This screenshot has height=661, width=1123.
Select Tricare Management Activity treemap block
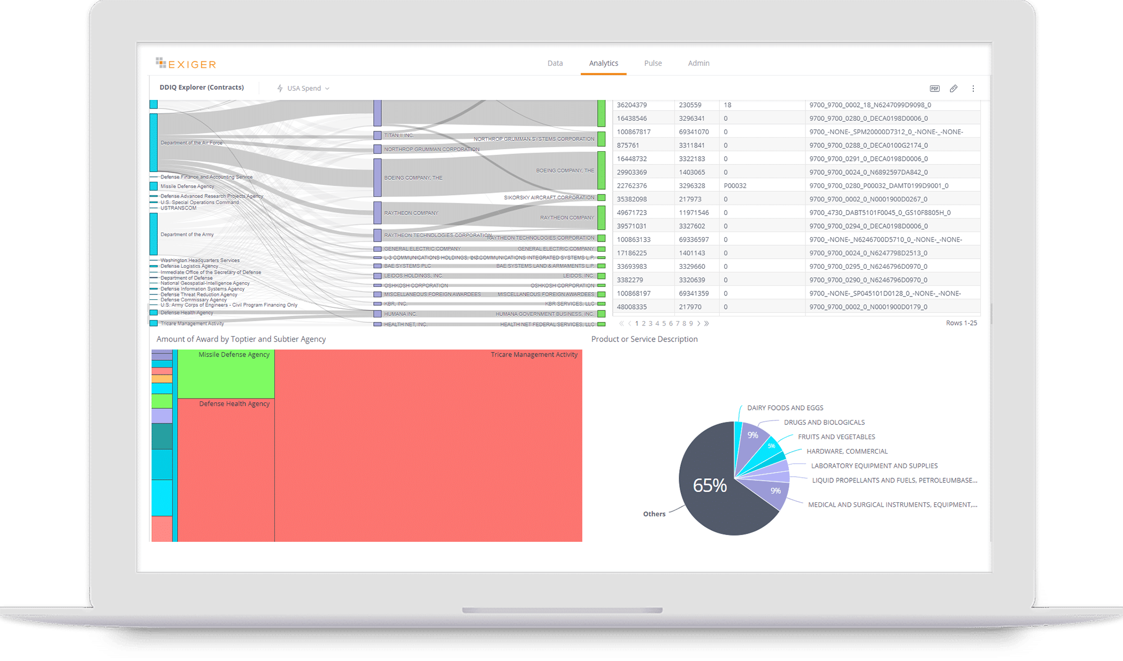click(428, 445)
